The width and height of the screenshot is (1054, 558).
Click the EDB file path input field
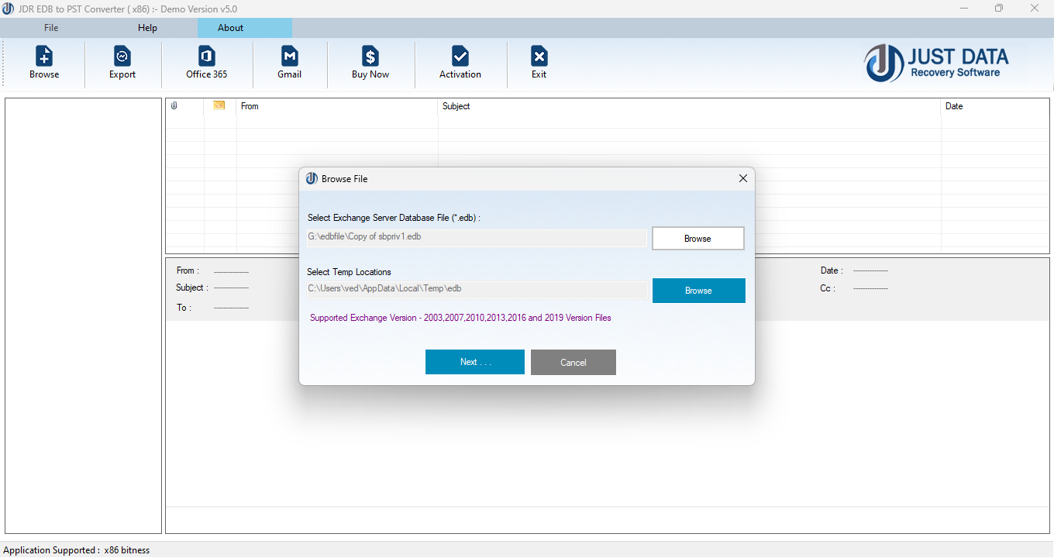pyautogui.click(x=477, y=236)
